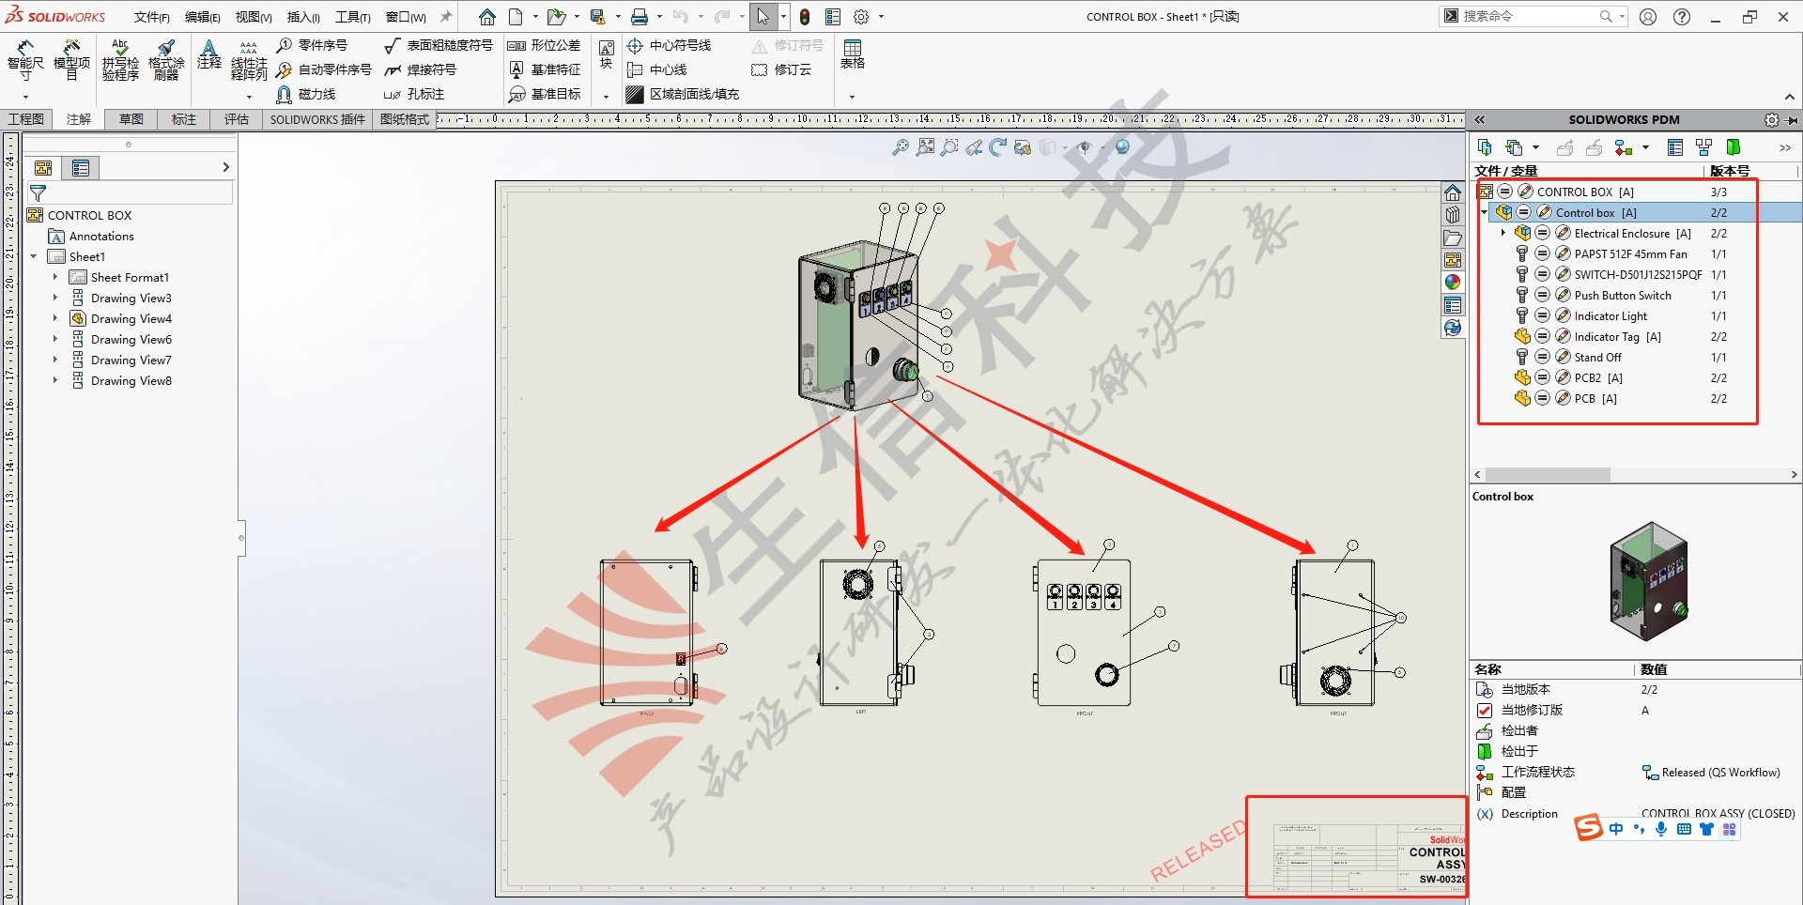The width and height of the screenshot is (1803, 905).
Task: Click the 搜索命令 search command field
Action: tap(1526, 16)
